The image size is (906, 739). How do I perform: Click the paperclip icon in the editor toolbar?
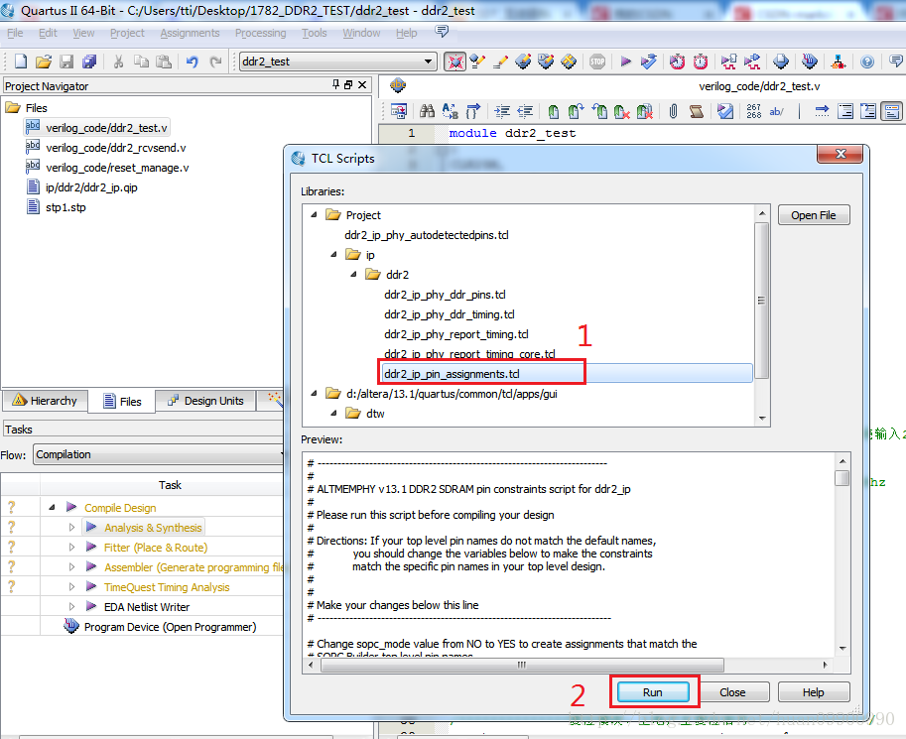(673, 111)
